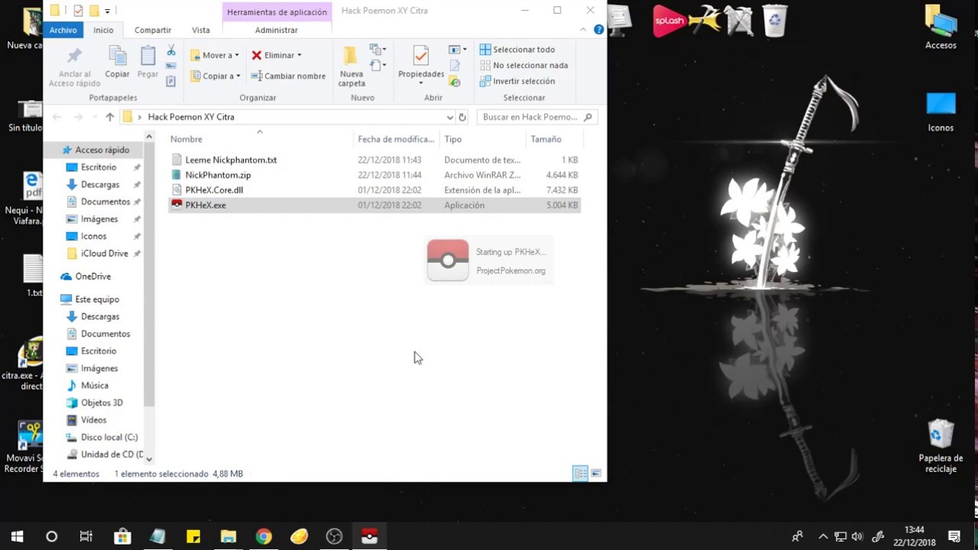This screenshot has height=550, width=978.
Task: Collapse the ribbon with the chevron
Action: coord(583,29)
